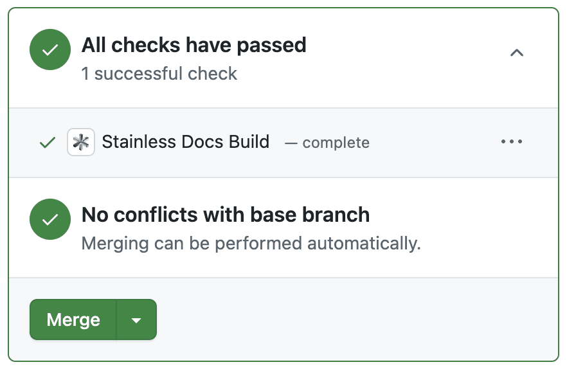Click the complete status text of the check
Viewport: 567px width, 369px height.
pyautogui.click(x=336, y=143)
